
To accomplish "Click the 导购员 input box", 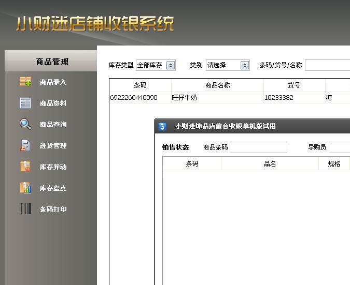I will click(x=339, y=147).
